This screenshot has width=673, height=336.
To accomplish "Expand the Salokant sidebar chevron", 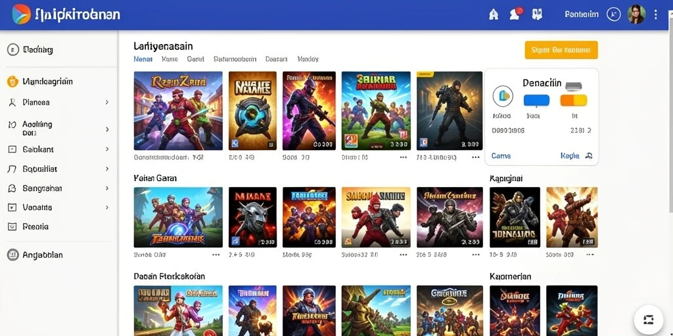I will pos(107,149).
